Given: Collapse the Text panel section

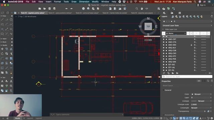Looking at the screenshot, I should pyautogui.click(x=1, y=78).
